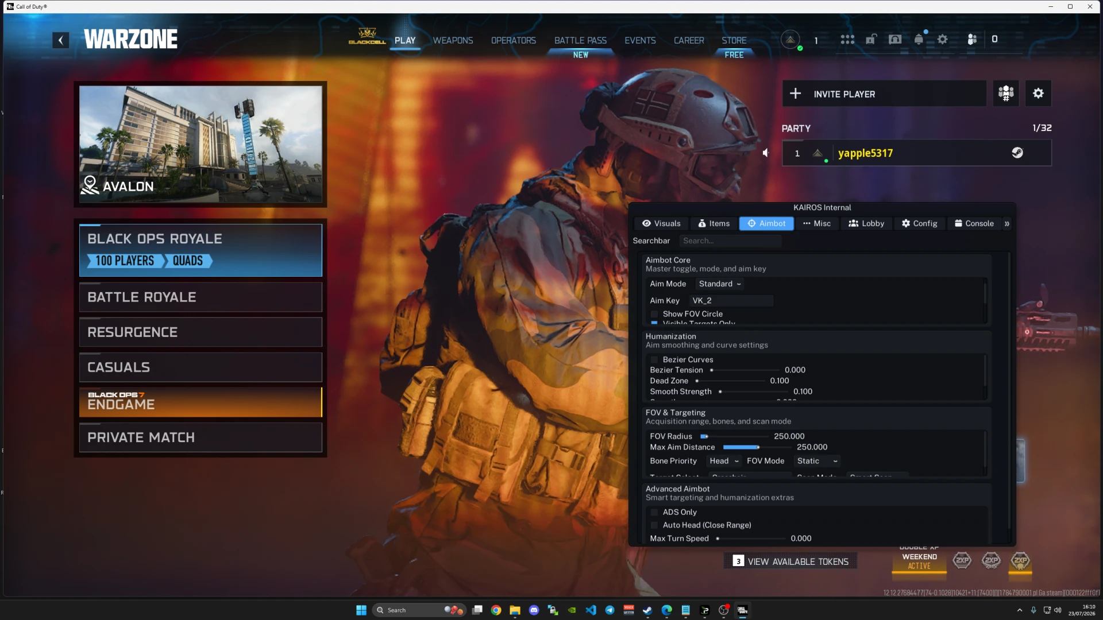This screenshot has height=620, width=1103.
Task: Open party settings gear next to Invite Player
Action: [x=1038, y=94]
